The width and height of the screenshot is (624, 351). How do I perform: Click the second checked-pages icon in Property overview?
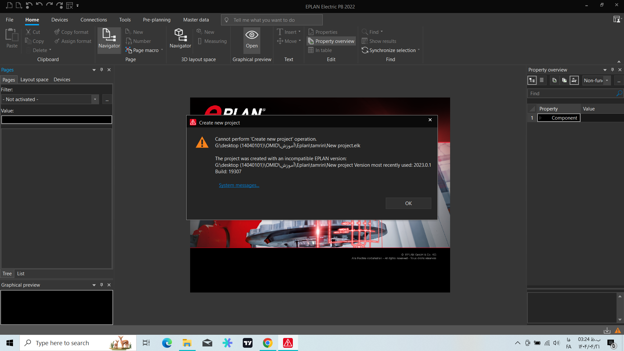pos(565,80)
